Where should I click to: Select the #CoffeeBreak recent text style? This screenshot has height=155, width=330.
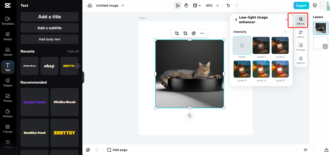tap(30, 66)
